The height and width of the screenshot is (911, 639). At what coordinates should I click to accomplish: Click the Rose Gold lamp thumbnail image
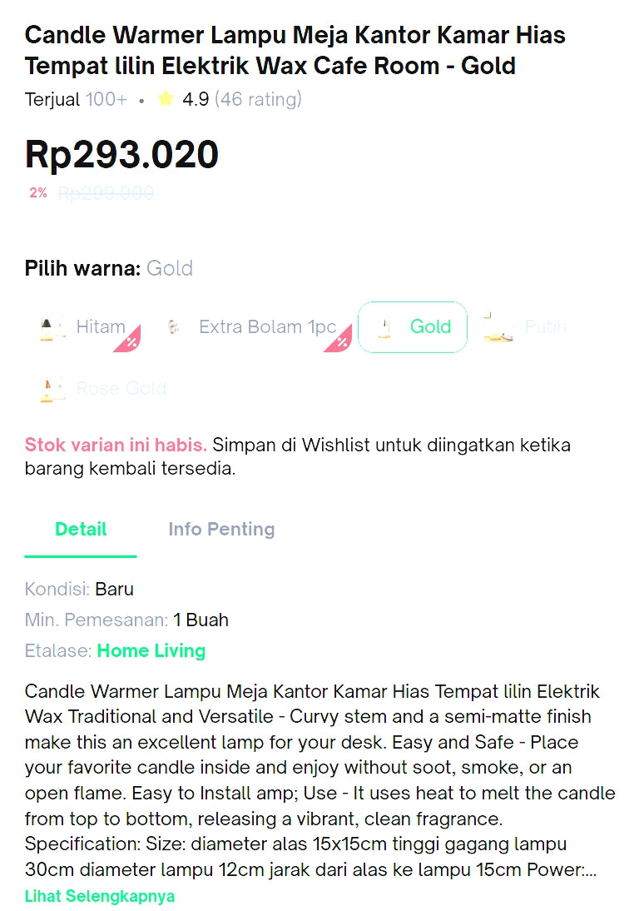tap(52, 389)
